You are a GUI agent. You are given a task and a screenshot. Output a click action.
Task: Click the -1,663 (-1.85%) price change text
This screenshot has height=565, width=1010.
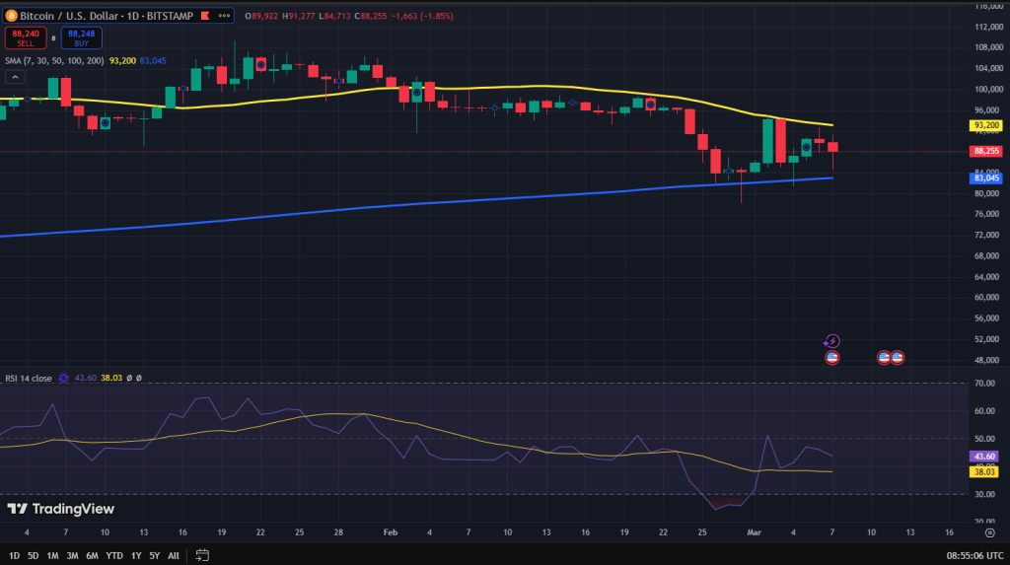click(422, 16)
